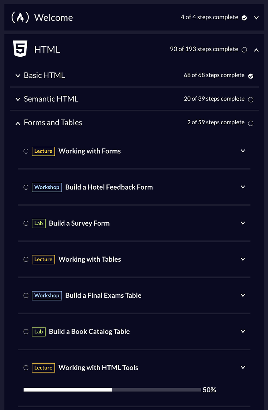Click the progress circle next to Semantic HTML

[250, 99]
